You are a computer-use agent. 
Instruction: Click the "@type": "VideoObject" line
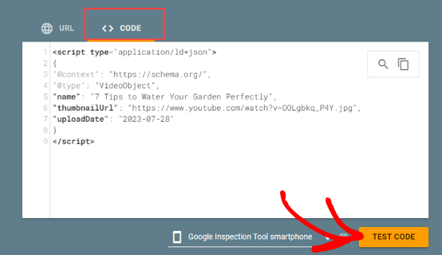point(106,85)
